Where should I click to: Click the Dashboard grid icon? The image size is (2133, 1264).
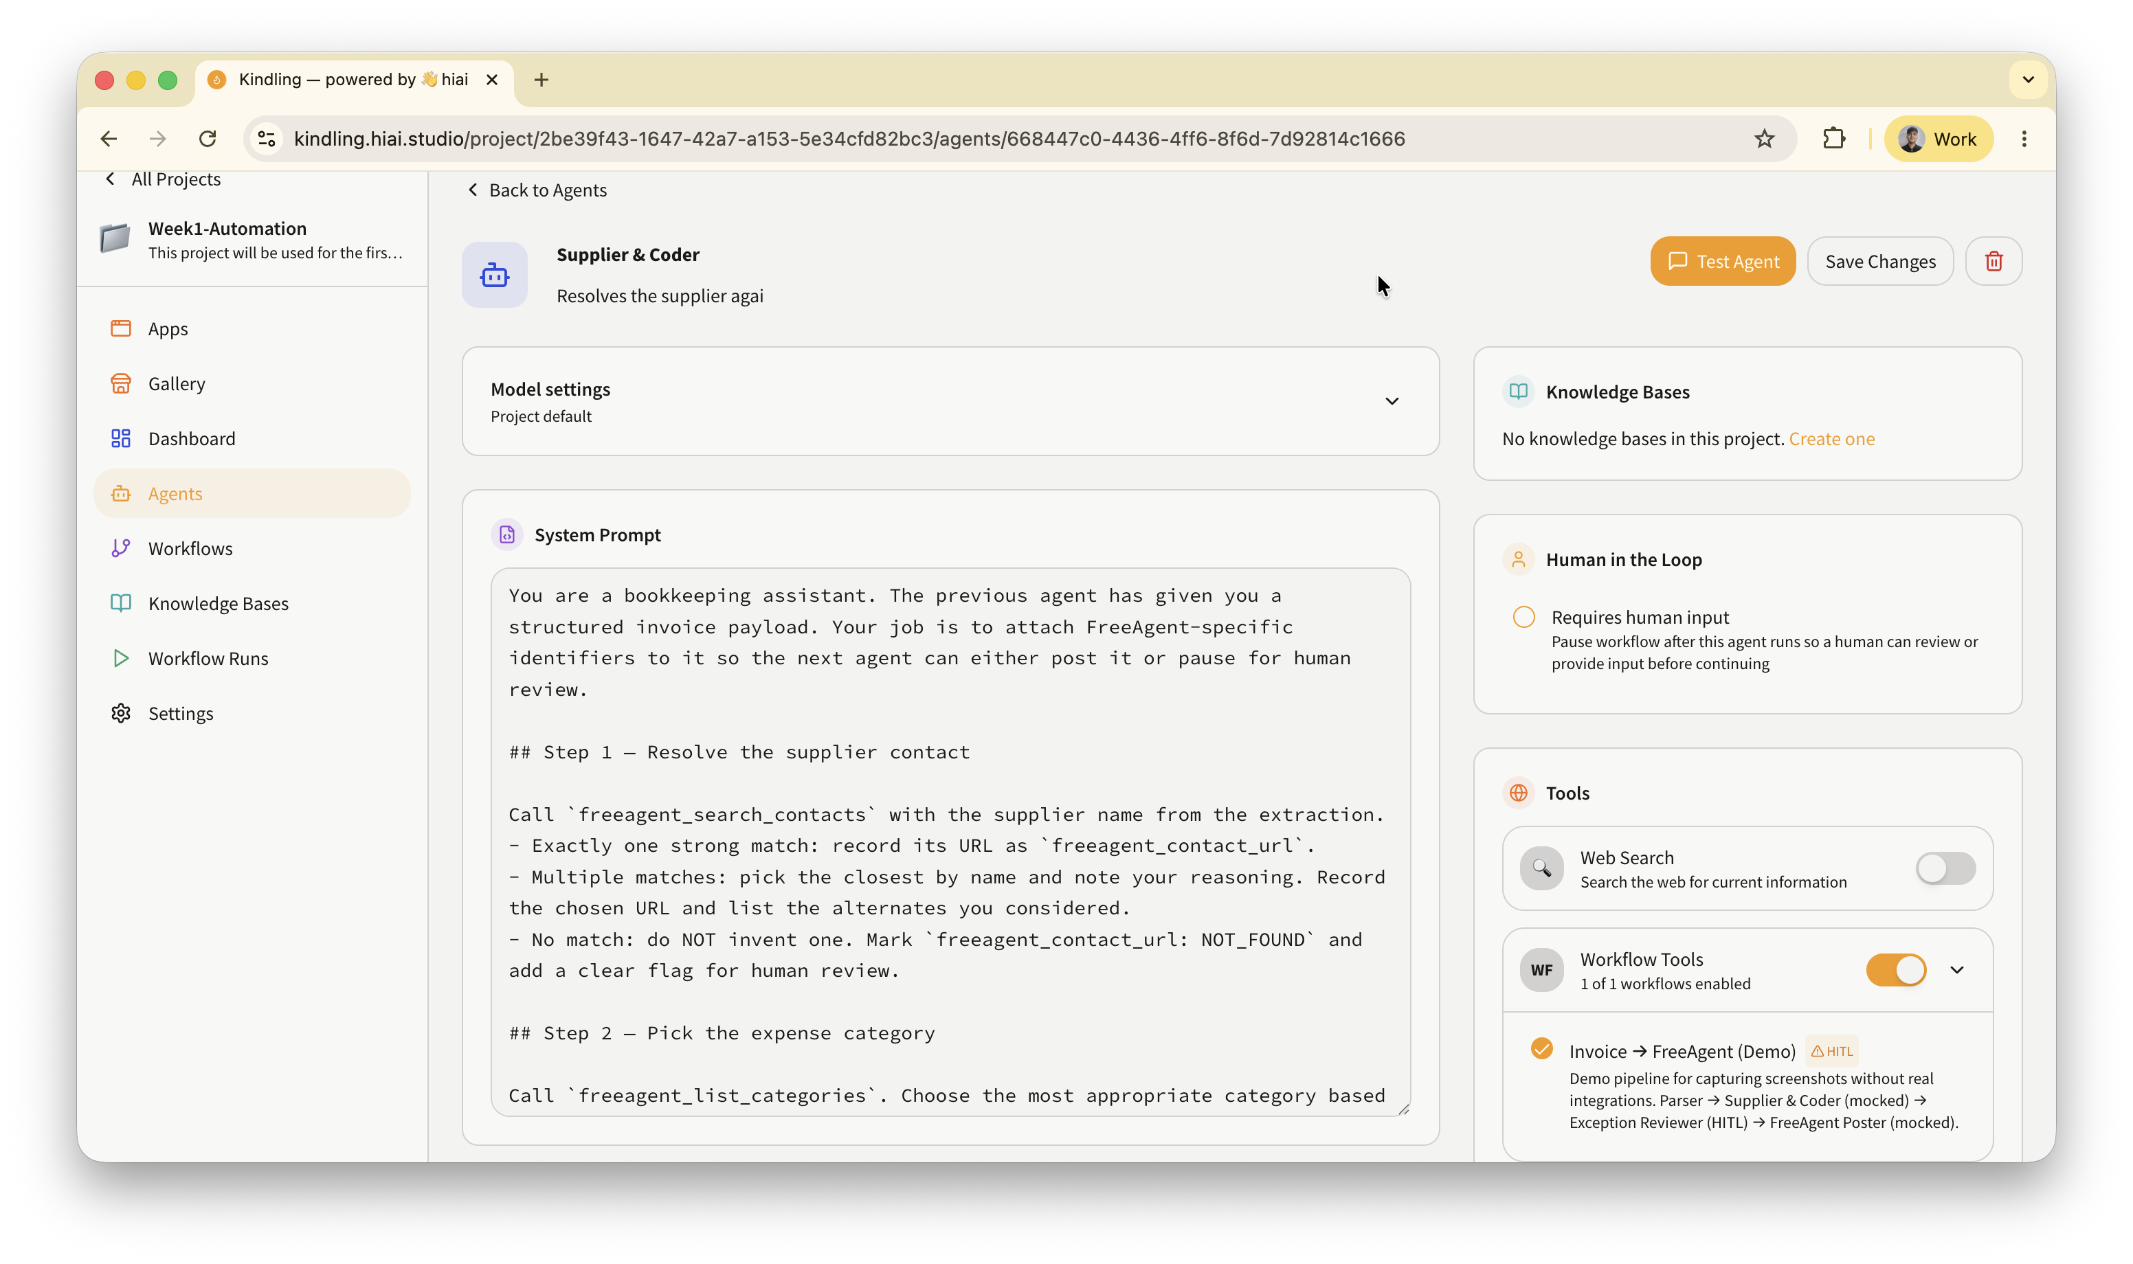coord(121,439)
